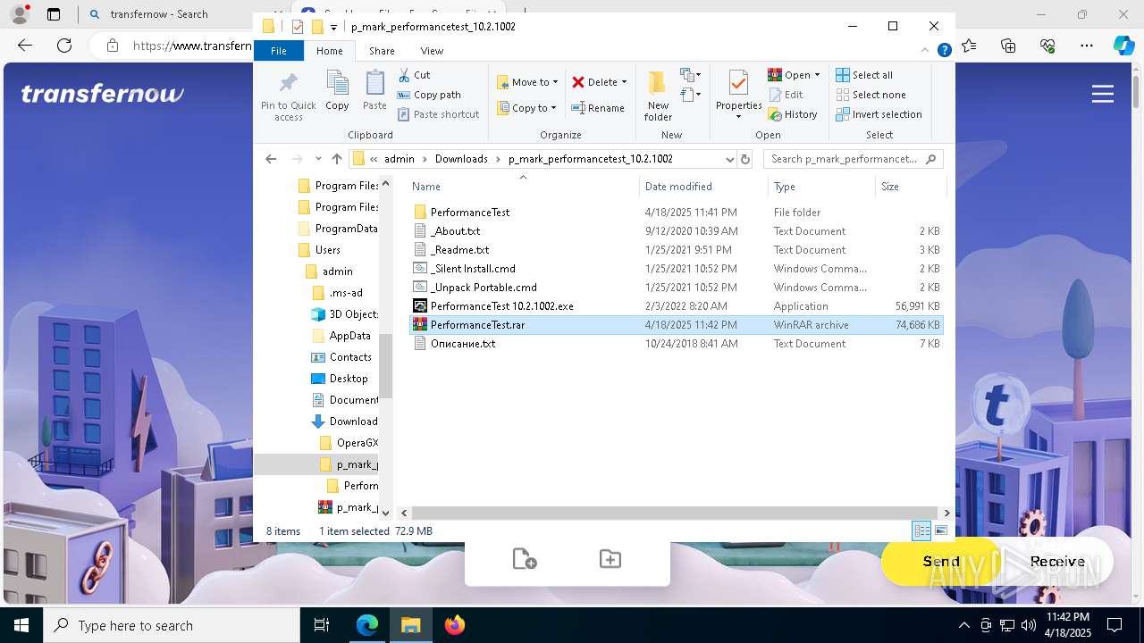
Task: Open the File menu
Action: coord(279,51)
